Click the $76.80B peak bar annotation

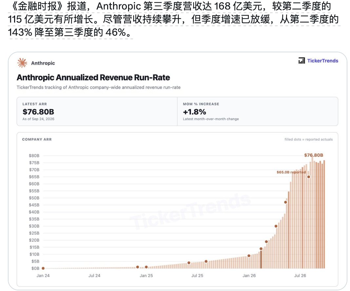[314, 155]
